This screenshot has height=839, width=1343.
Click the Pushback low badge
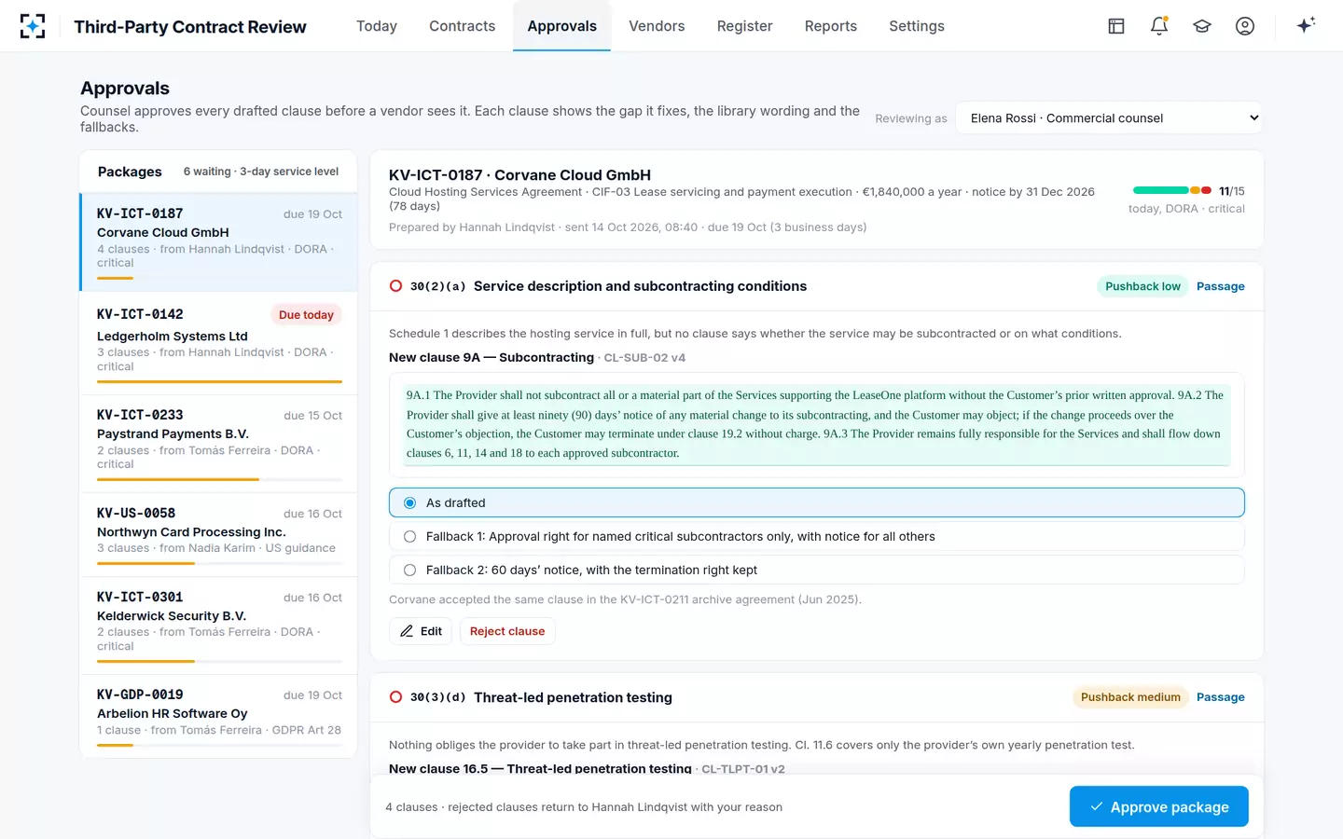[1142, 286]
